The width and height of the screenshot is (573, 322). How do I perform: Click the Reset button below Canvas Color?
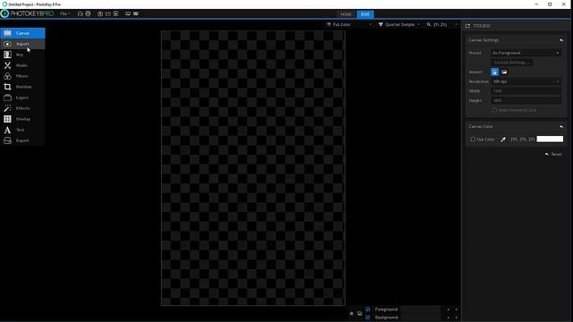pos(553,155)
